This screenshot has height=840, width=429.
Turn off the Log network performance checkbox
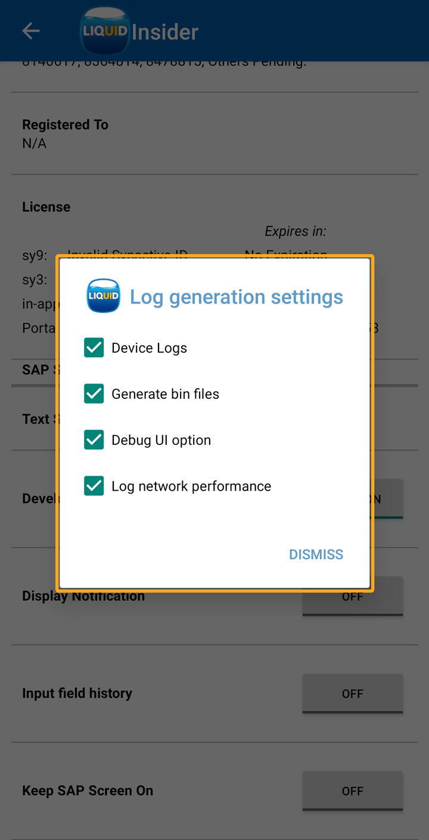point(94,486)
